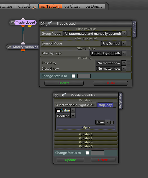Click Delete in Trade closed panel
148x178 pixels.
[110, 83]
